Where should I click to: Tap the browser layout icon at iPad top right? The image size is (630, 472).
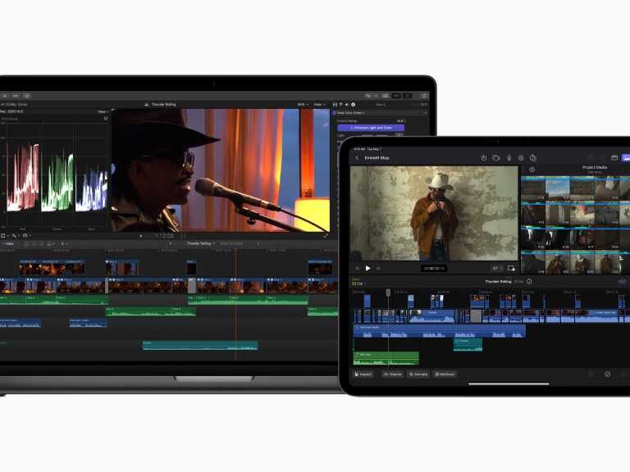pyautogui.click(x=614, y=157)
